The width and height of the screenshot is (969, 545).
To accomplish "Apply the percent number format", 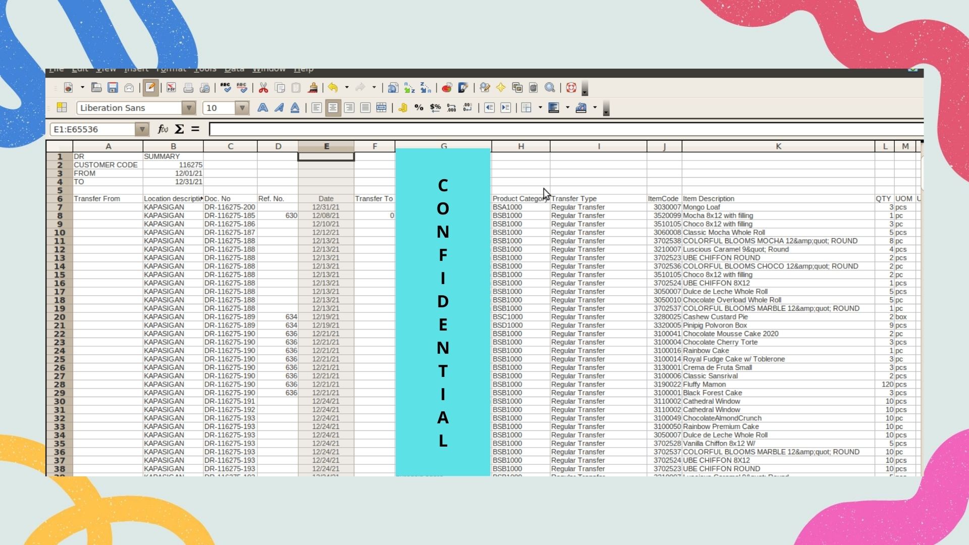I will tap(418, 107).
